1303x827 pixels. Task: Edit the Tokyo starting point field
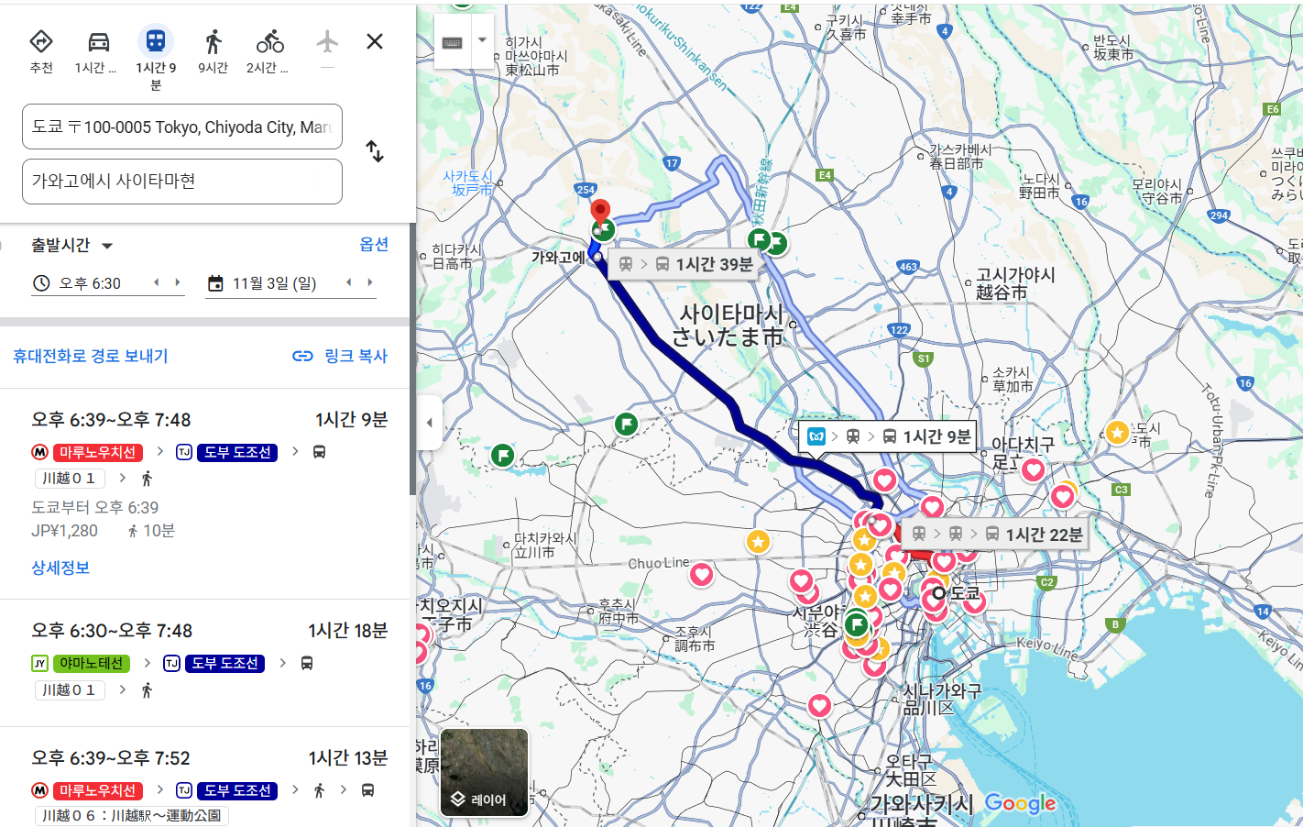(x=182, y=127)
